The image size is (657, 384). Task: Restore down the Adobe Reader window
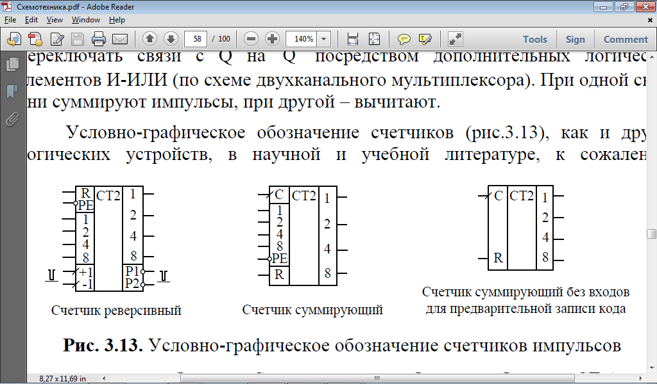624,7
